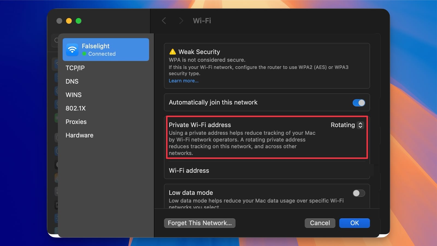The width and height of the screenshot is (437, 246).
Task: Switch to the TCP/IP section
Action: click(x=75, y=68)
